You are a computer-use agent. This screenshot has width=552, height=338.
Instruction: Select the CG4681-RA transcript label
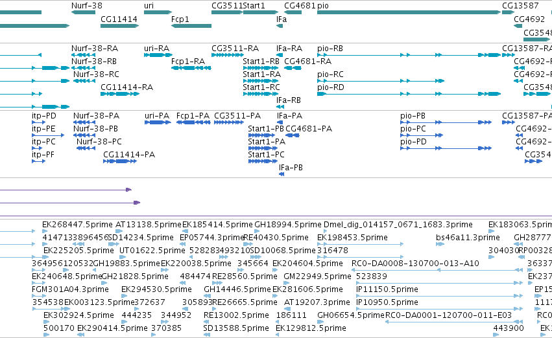coord(307,61)
